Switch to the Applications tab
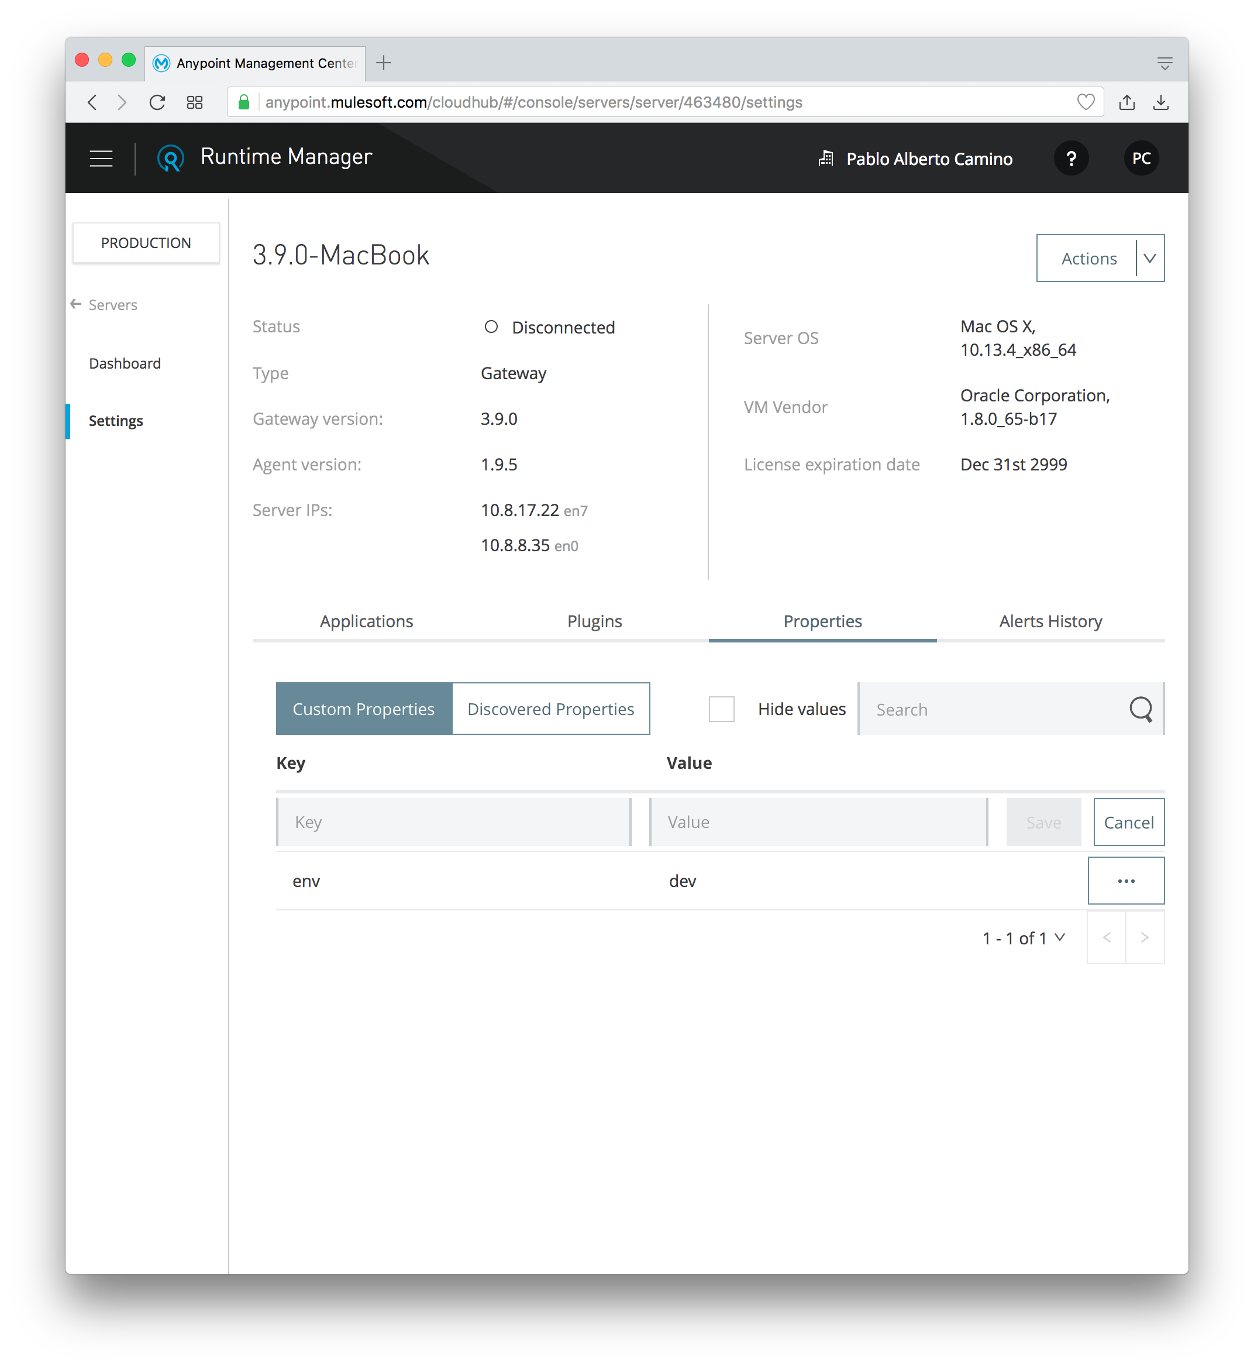 tap(366, 621)
